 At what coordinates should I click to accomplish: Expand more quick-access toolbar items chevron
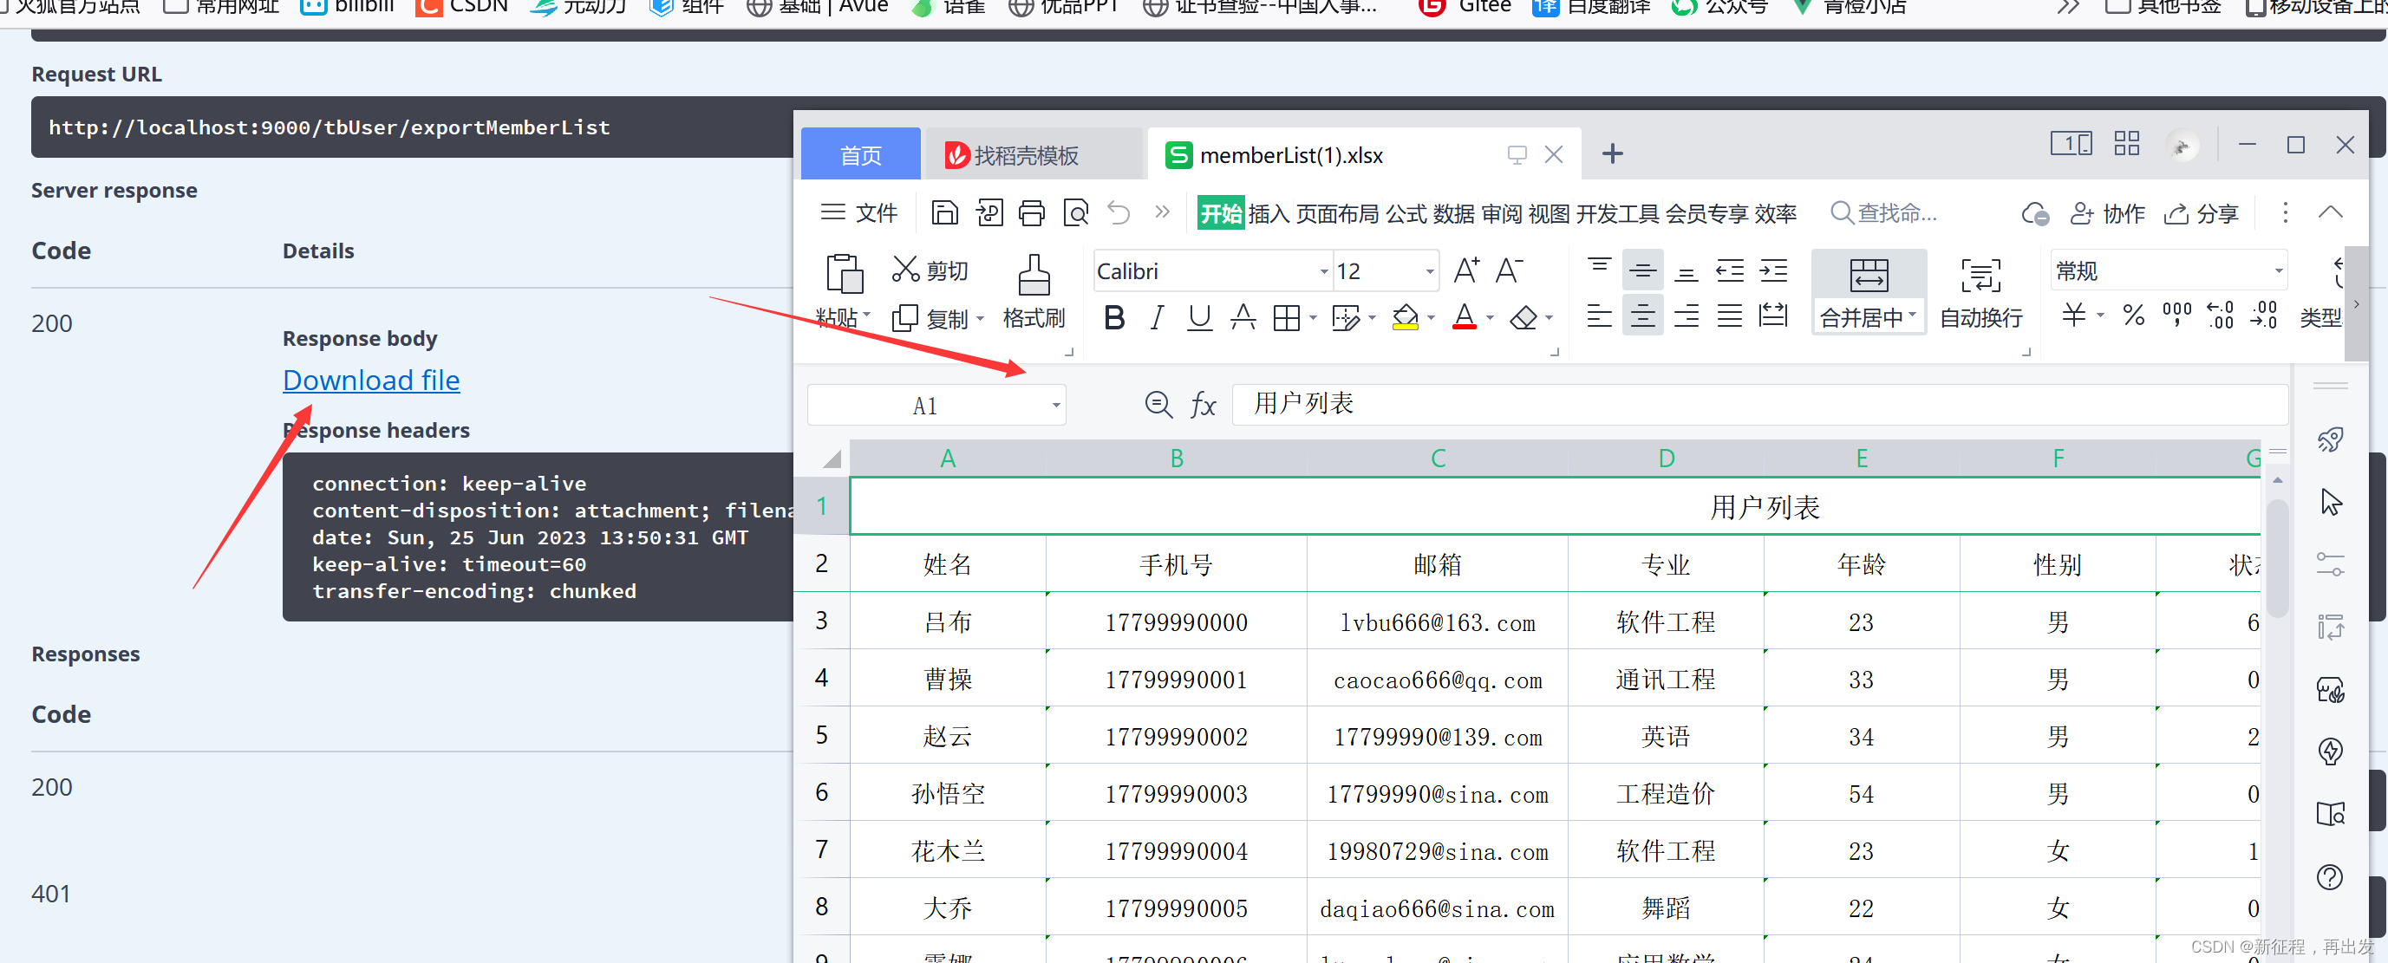point(1162,212)
